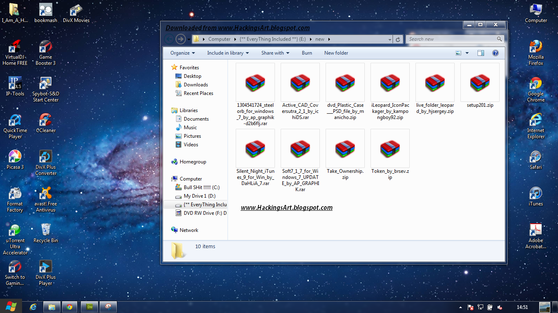The height and width of the screenshot is (313, 558).
Task: Launch Safari from desktop
Action: (536, 160)
